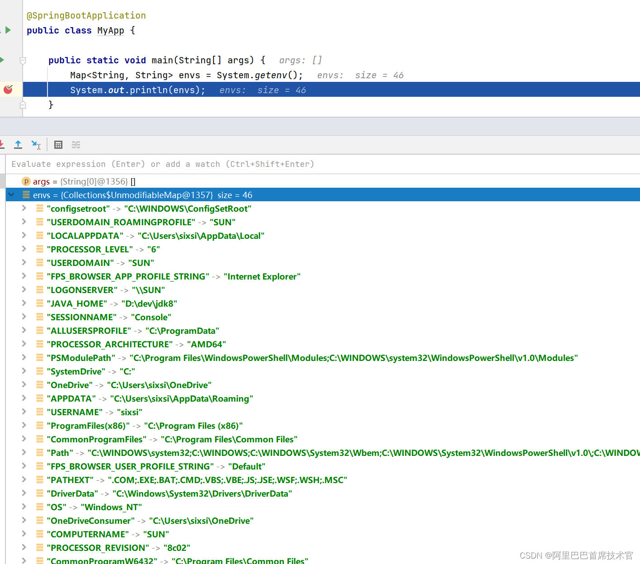Click the Step Out icon (blue up arrow)
Screen dimensions: 640x564
(x=18, y=145)
